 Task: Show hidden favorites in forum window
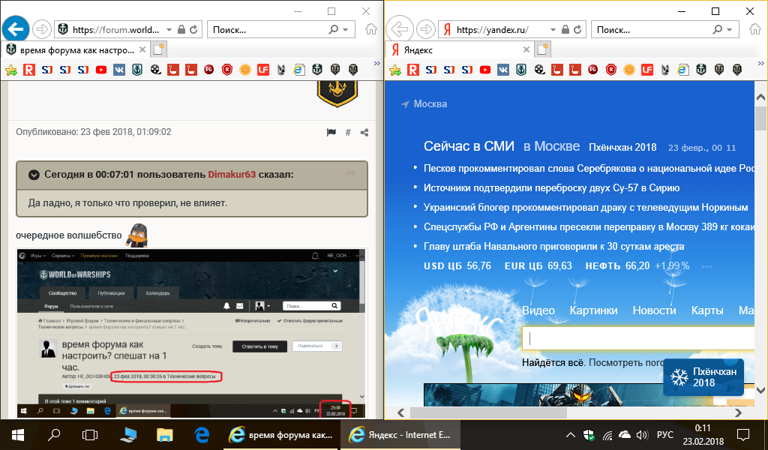(376, 64)
